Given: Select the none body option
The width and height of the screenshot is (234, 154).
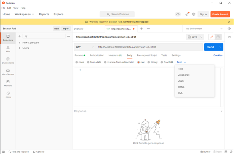Looking at the screenshot, I should tap(80, 62).
